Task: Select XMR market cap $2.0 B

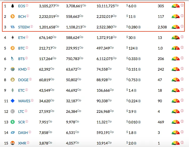Action: pyautogui.click(x=131, y=143)
